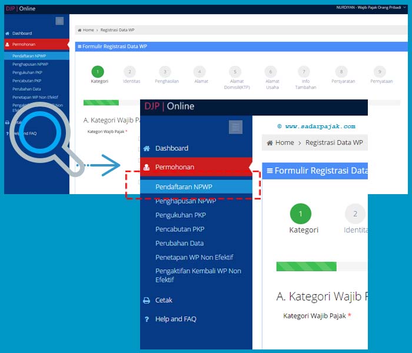
Task: Select green step 1 Kategori in the enlarged inset
Action: (301, 214)
